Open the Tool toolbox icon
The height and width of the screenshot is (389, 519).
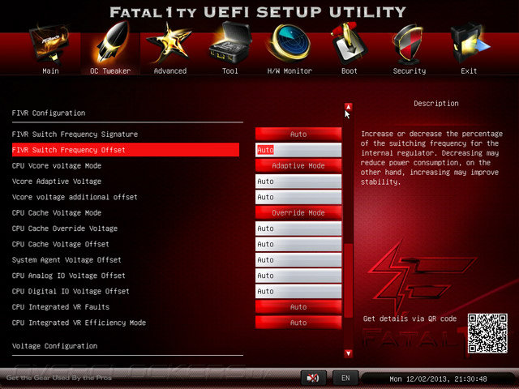pos(229,42)
